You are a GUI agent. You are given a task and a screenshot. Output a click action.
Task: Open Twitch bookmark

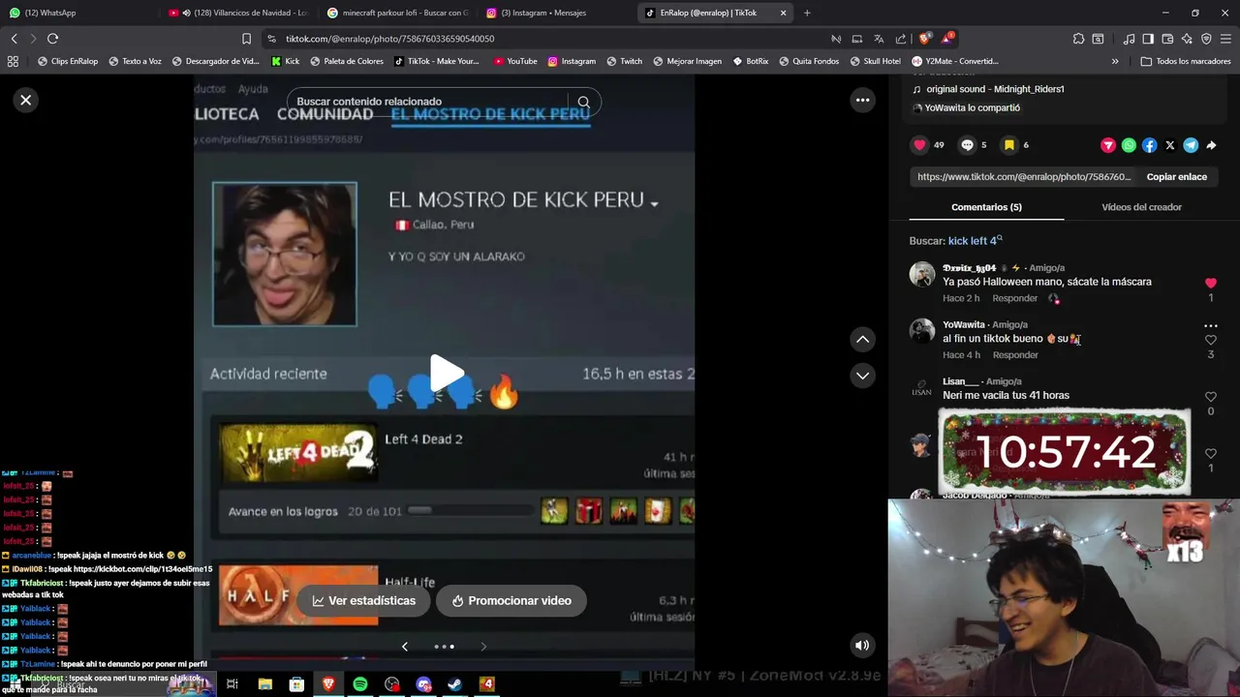click(x=624, y=61)
